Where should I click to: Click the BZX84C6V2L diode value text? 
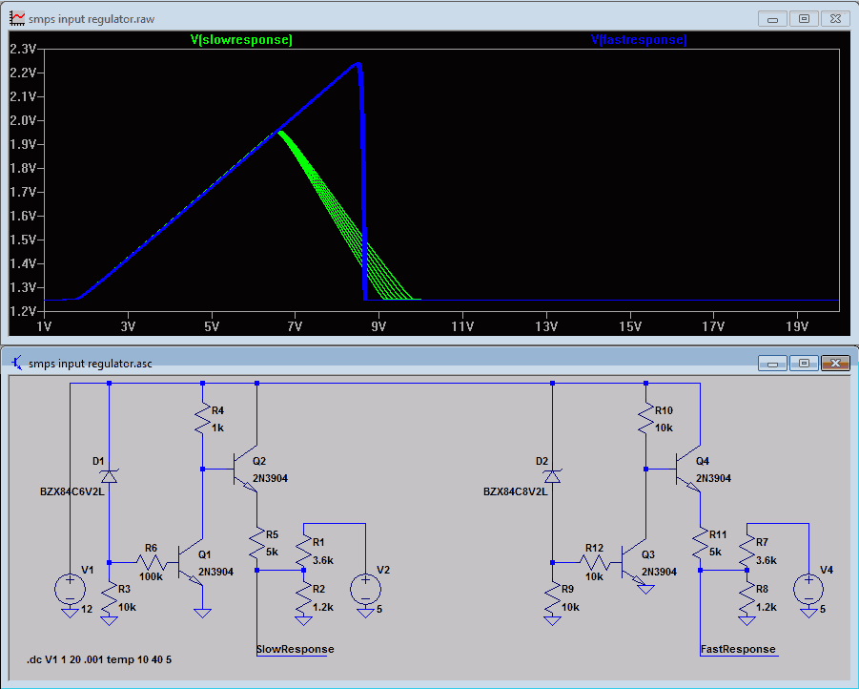click(x=72, y=491)
